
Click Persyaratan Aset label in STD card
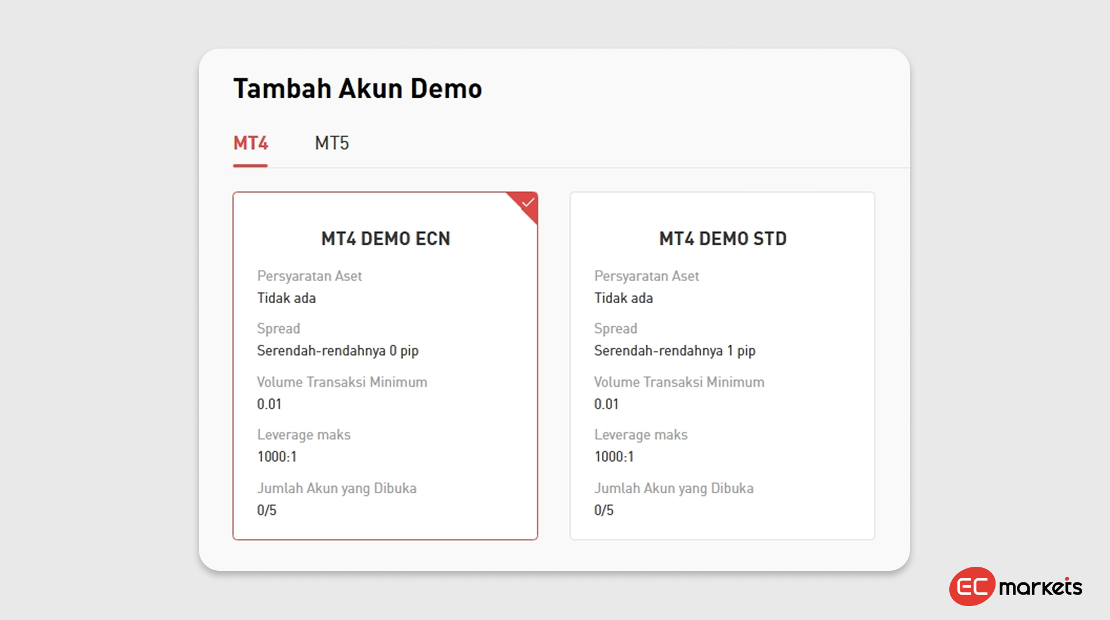tap(646, 276)
